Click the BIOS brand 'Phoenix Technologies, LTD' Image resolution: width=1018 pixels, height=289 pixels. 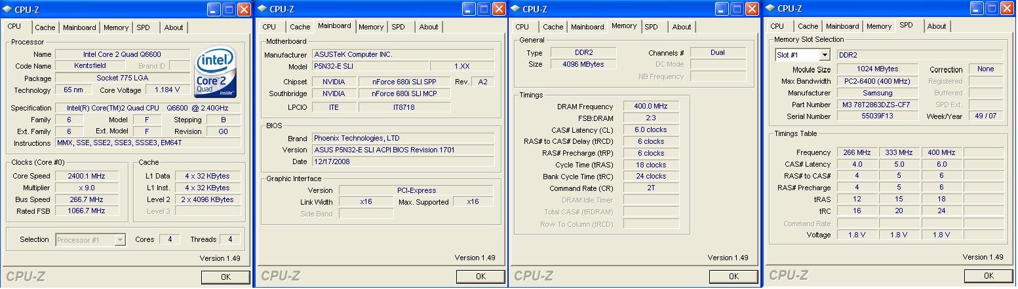(402, 138)
